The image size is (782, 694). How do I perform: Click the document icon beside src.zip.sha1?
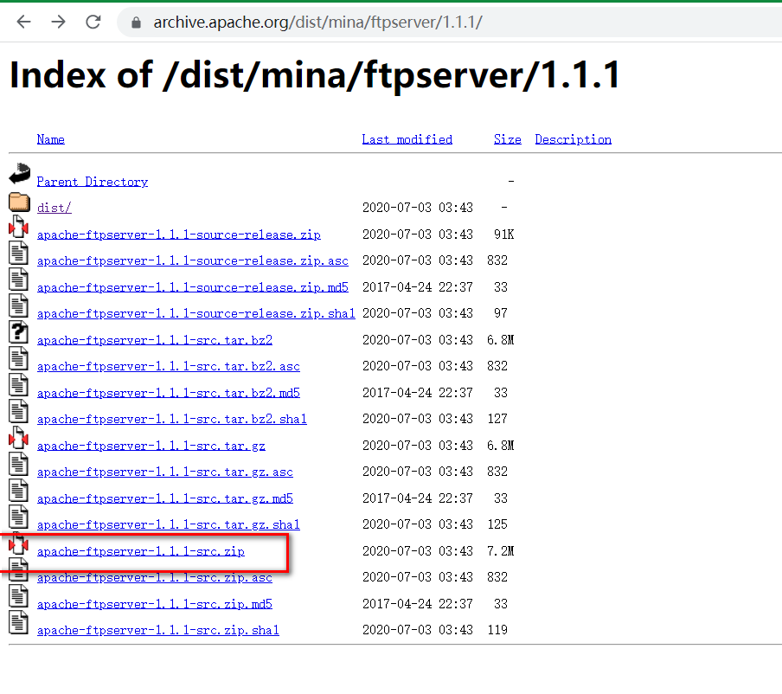(18, 623)
